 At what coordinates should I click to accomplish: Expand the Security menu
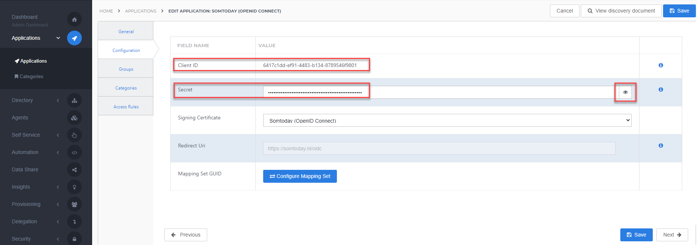click(x=58, y=239)
